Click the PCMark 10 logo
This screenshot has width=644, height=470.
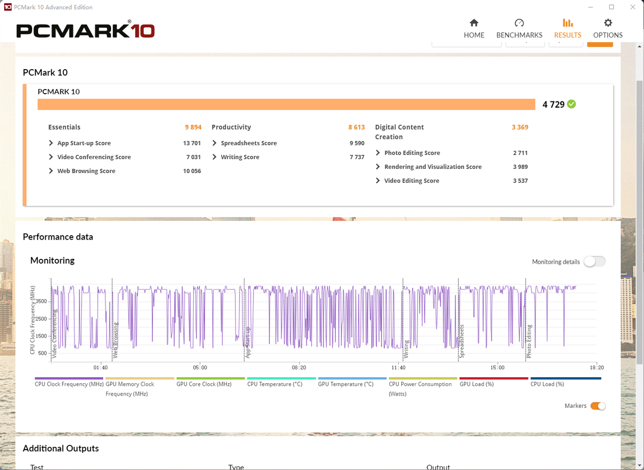click(x=85, y=30)
